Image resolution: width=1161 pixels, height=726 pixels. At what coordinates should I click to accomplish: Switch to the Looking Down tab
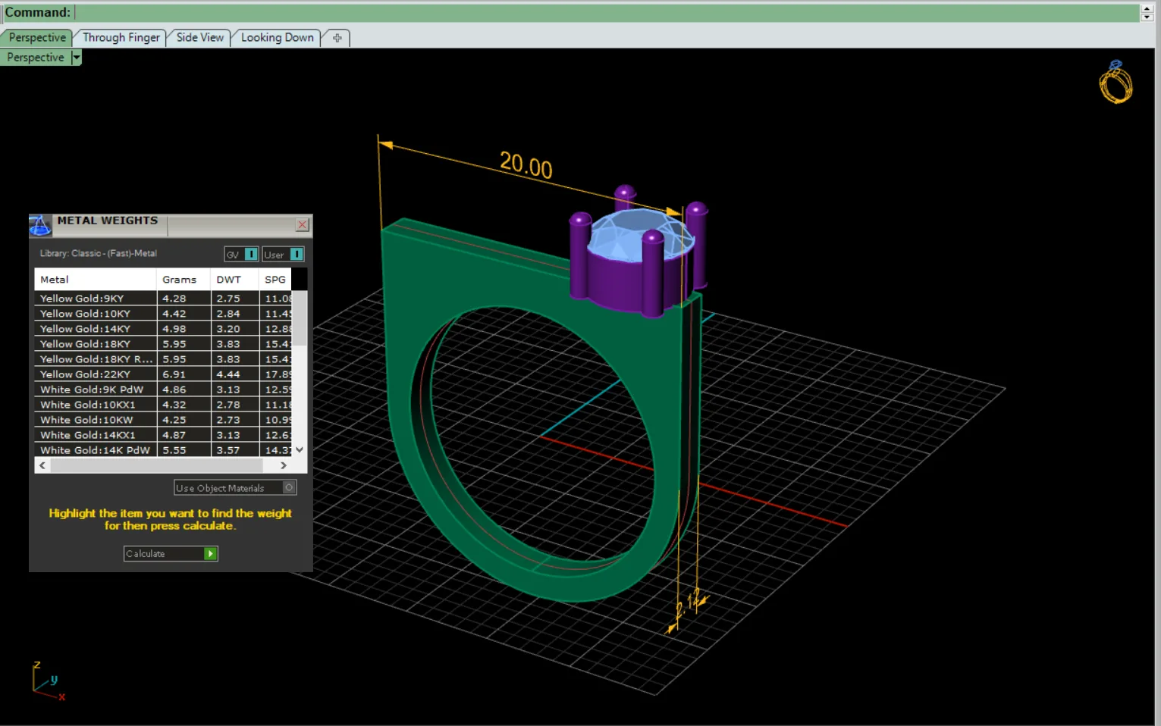click(277, 38)
